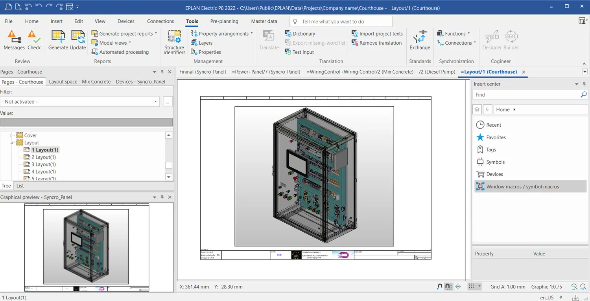Viewport: 590px width, 301px height.
Task: Switch to the Devices ribbon tab
Action: point(126,21)
